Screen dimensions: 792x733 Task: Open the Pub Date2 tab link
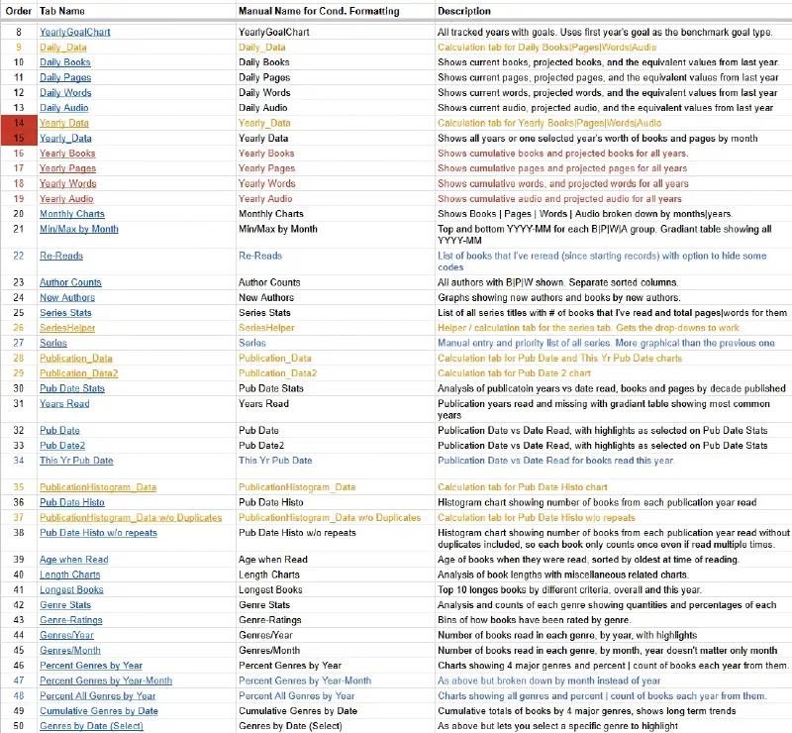pos(62,446)
